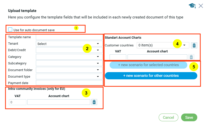205x128 pixels.
Task: Open the Category dropdown list
Action: click(69, 57)
